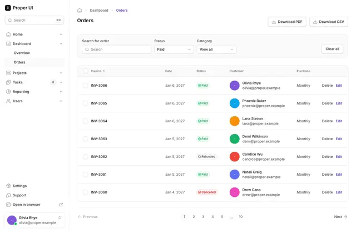
Task: Click the Previous pagination link
Action: pos(88,217)
